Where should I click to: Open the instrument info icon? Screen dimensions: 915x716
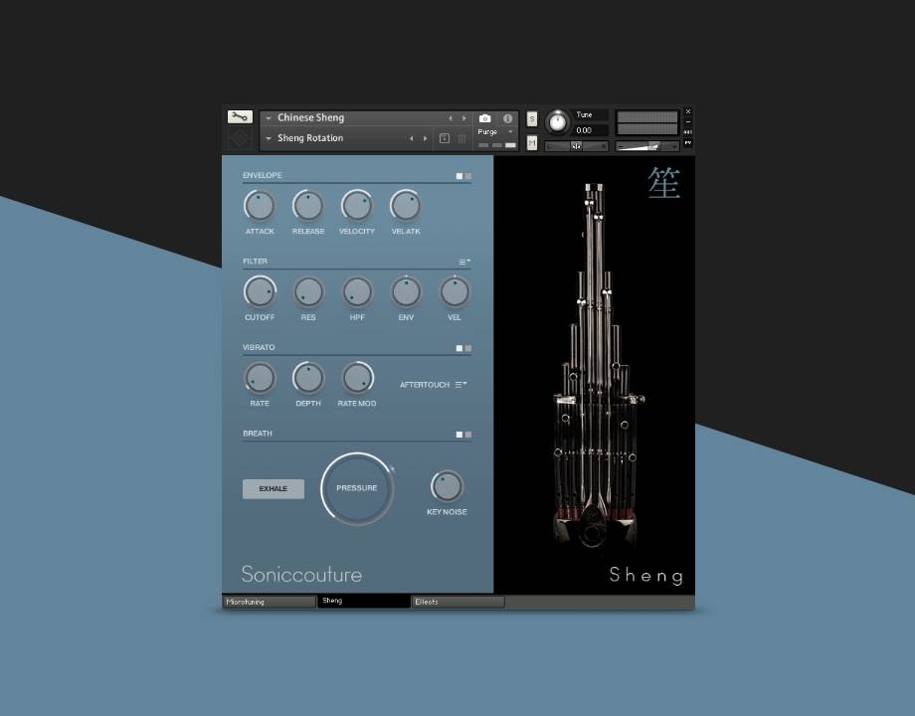point(507,118)
